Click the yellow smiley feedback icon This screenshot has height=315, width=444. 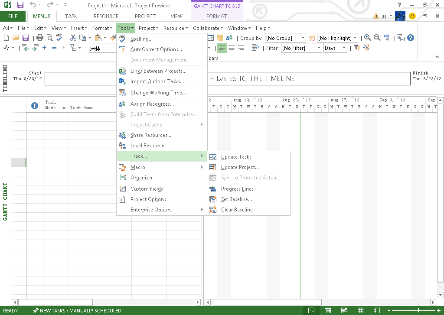pos(412,16)
